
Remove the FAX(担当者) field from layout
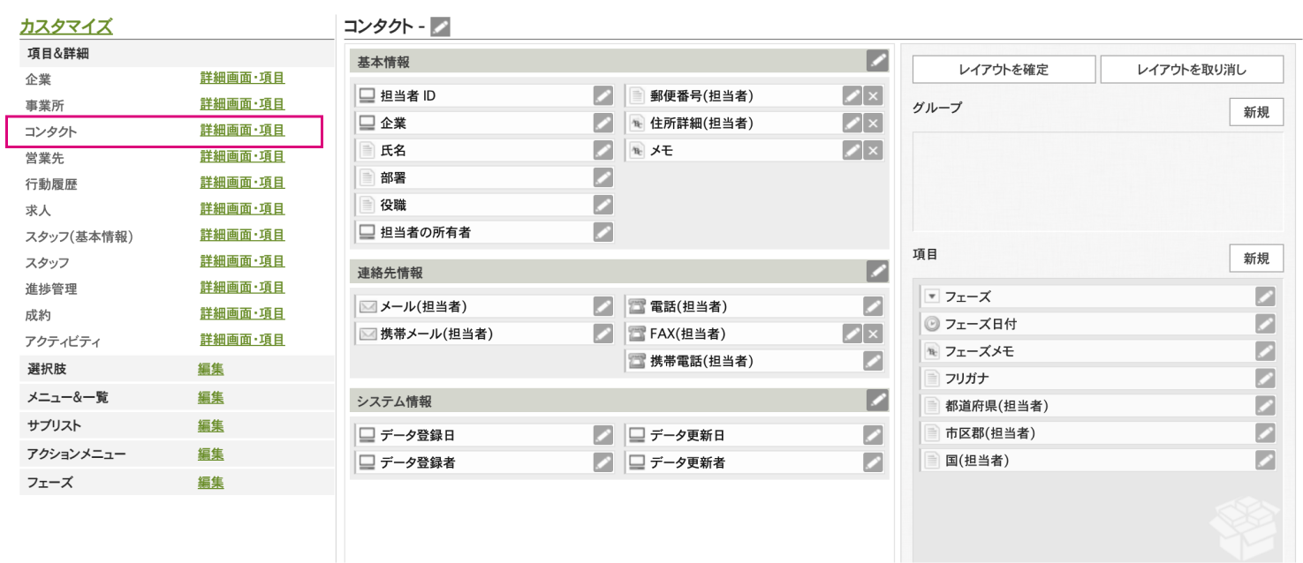coord(873,334)
